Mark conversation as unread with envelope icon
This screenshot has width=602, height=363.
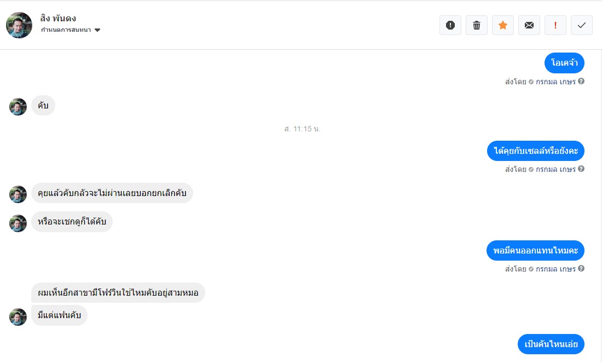coord(529,25)
